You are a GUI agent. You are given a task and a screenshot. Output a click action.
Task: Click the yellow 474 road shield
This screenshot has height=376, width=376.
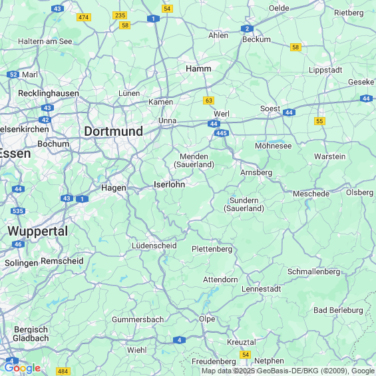84,17
